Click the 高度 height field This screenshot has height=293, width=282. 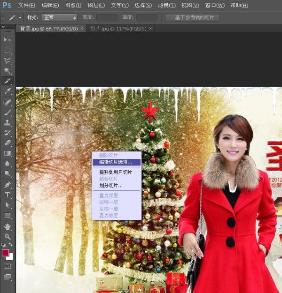147,18
